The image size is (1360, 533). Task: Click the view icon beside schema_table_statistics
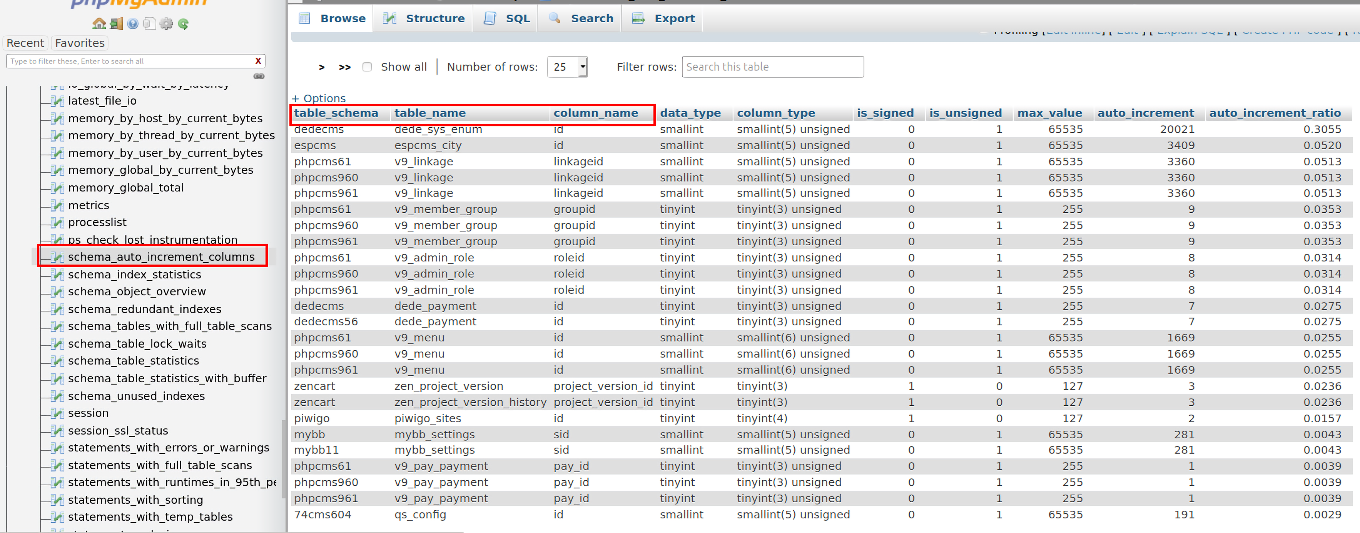point(57,360)
